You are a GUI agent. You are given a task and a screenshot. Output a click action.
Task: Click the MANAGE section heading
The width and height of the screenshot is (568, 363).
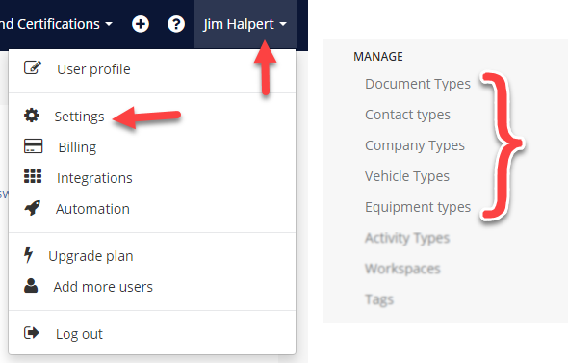click(x=378, y=56)
